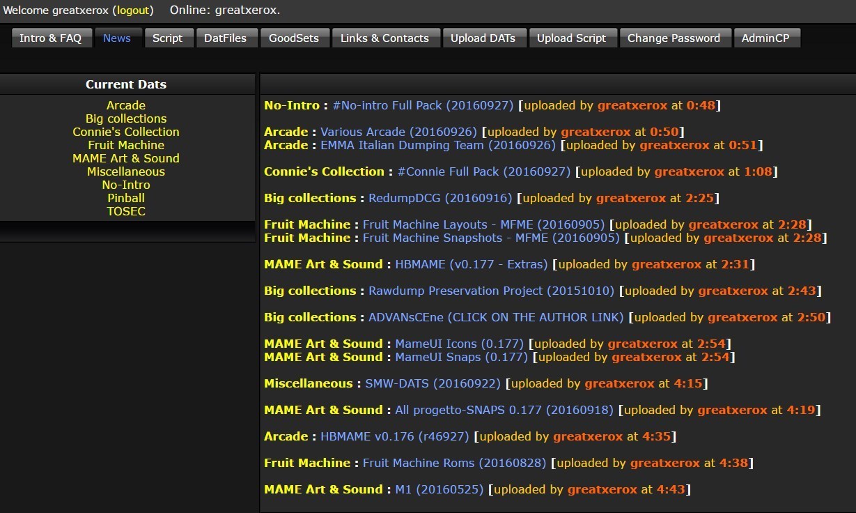
Task: Open Various Arcade (20160926) link
Action: tap(398, 132)
